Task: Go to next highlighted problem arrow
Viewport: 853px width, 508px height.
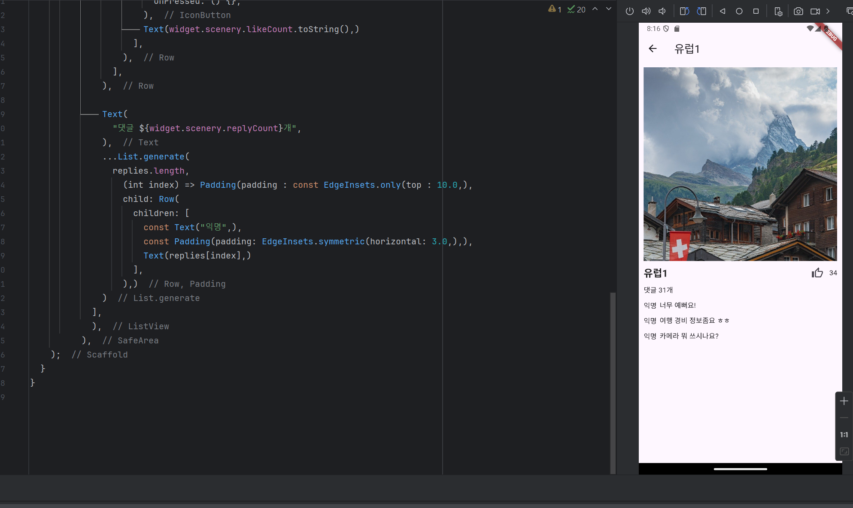Action: click(608, 9)
